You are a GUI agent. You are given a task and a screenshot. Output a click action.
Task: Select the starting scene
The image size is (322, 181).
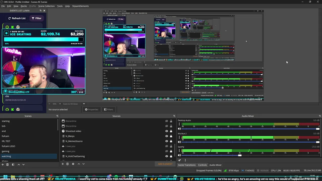click(x=28, y=121)
